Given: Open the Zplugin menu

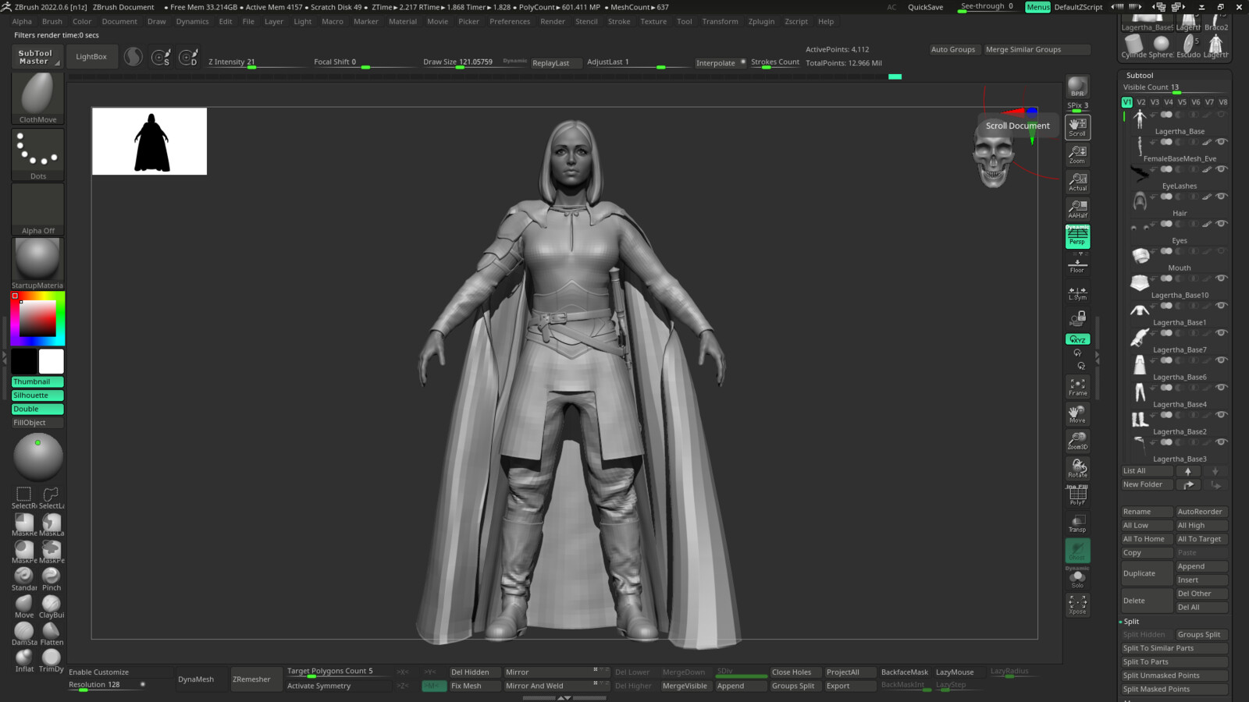Looking at the screenshot, I should click(761, 22).
